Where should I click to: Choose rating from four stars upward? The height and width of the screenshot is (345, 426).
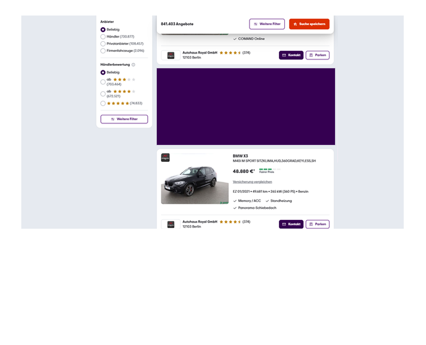(x=103, y=94)
